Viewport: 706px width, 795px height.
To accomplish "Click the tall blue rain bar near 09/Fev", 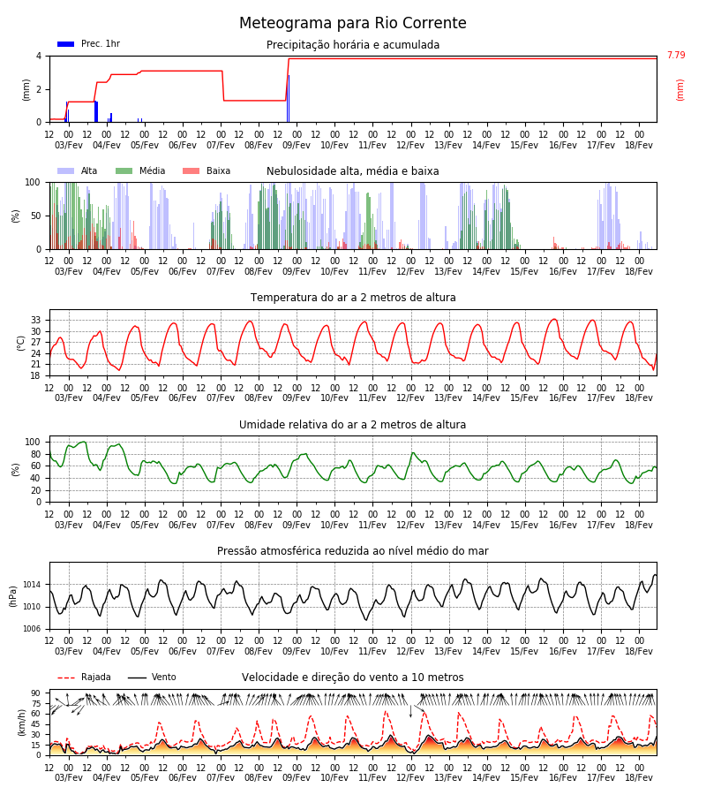I will [x=289, y=99].
